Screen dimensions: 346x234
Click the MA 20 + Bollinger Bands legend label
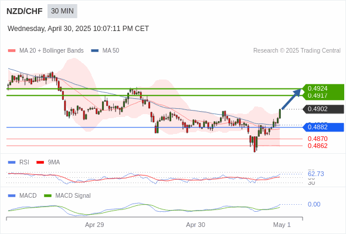[52, 51]
